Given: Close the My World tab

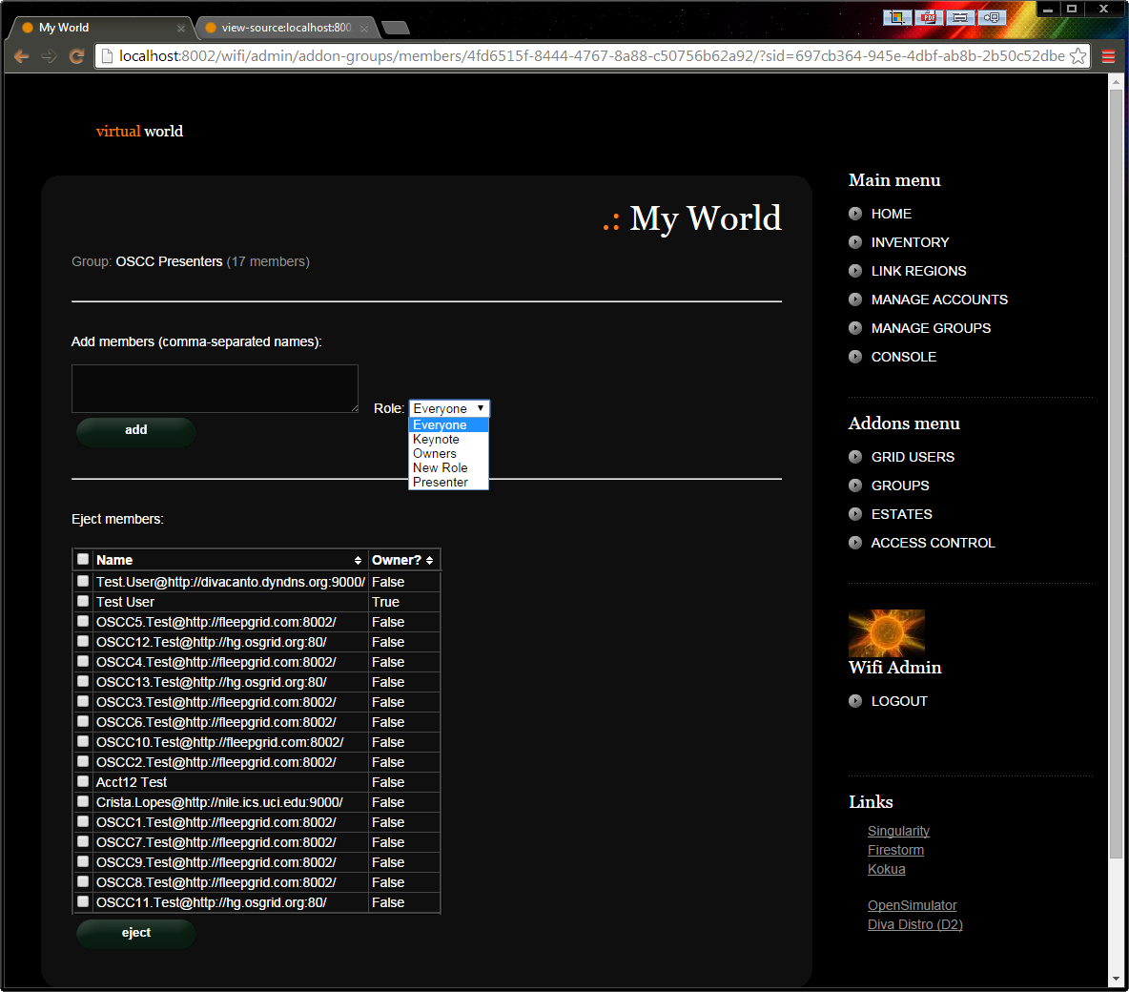Looking at the screenshot, I should [181, 28].
